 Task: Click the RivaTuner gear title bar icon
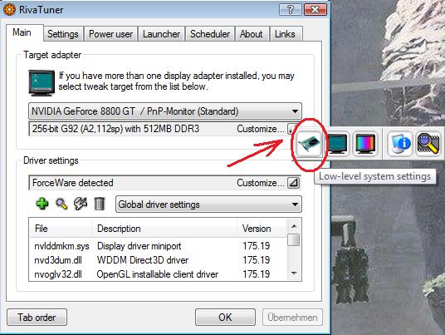click(x=9, y=10)
